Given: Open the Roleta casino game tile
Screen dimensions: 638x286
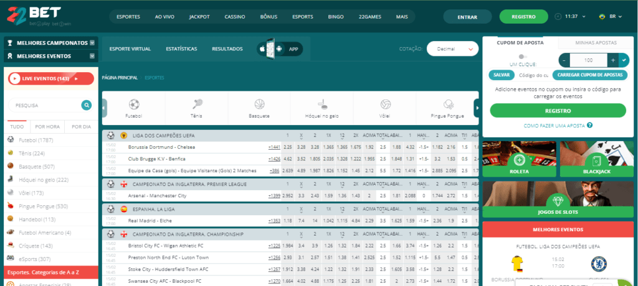Looking at the screenshot, I should click(518, 159).
